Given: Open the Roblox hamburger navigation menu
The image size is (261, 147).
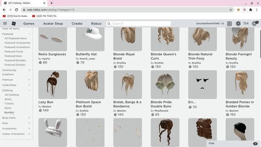Looking at the screenshot, I should point(5,24).
